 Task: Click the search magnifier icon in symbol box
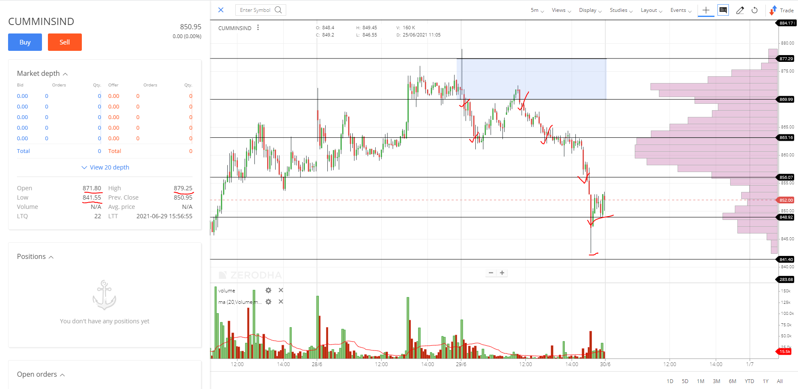[278, 10]
